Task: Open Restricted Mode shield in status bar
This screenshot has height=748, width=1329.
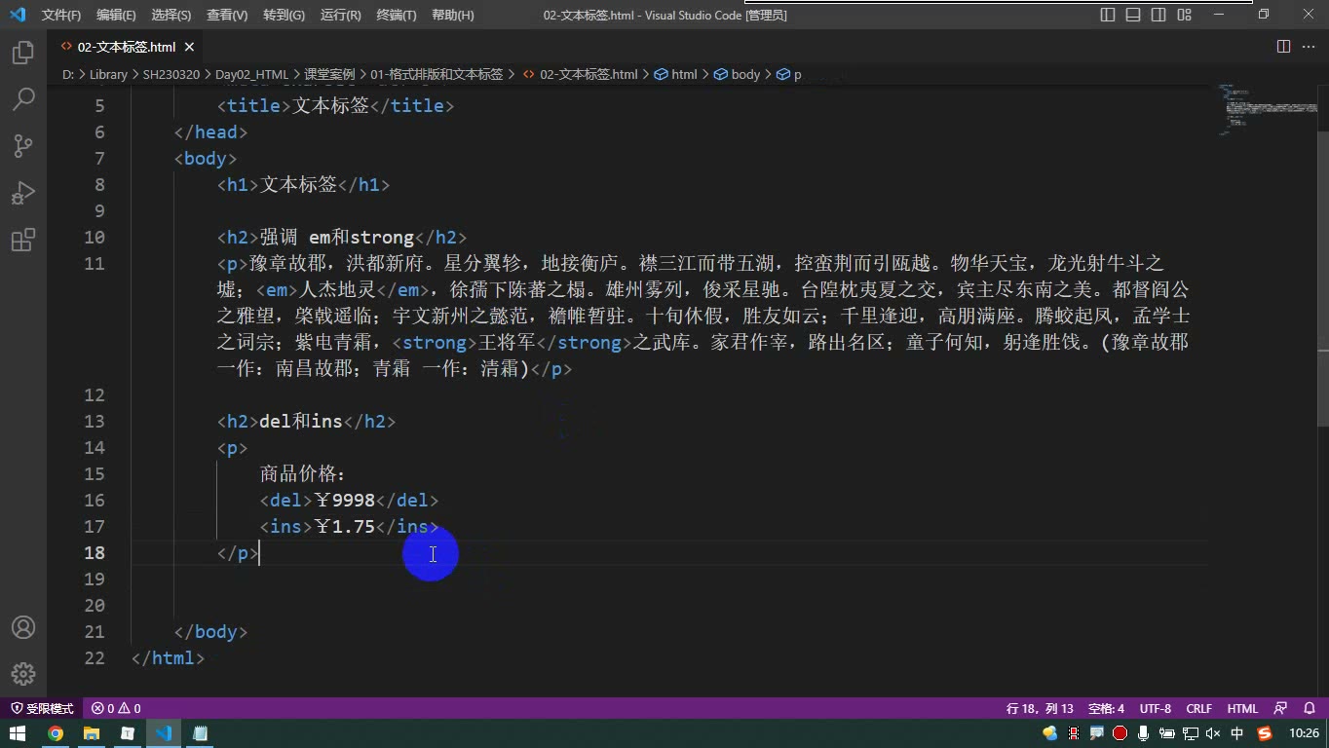Action: click(x=42, y=708)
